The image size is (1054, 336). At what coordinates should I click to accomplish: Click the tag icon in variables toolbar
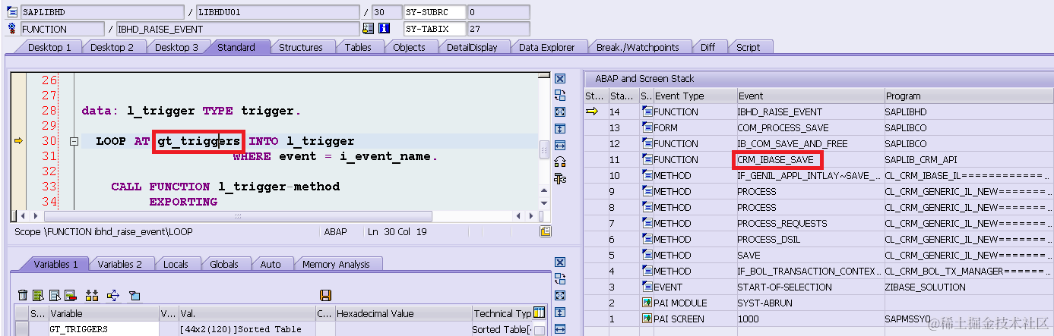[x=135, y=295]
